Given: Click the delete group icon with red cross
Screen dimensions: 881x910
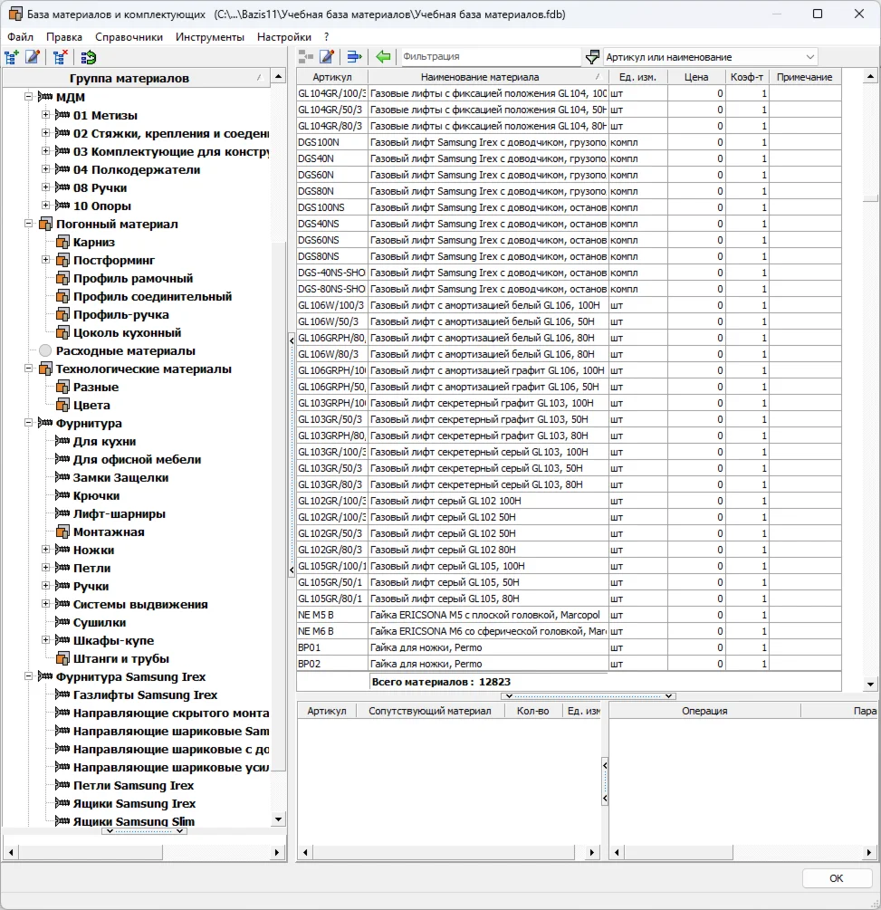Looking at the screenshot, I should pyautogui.click(x=60, y=57).
